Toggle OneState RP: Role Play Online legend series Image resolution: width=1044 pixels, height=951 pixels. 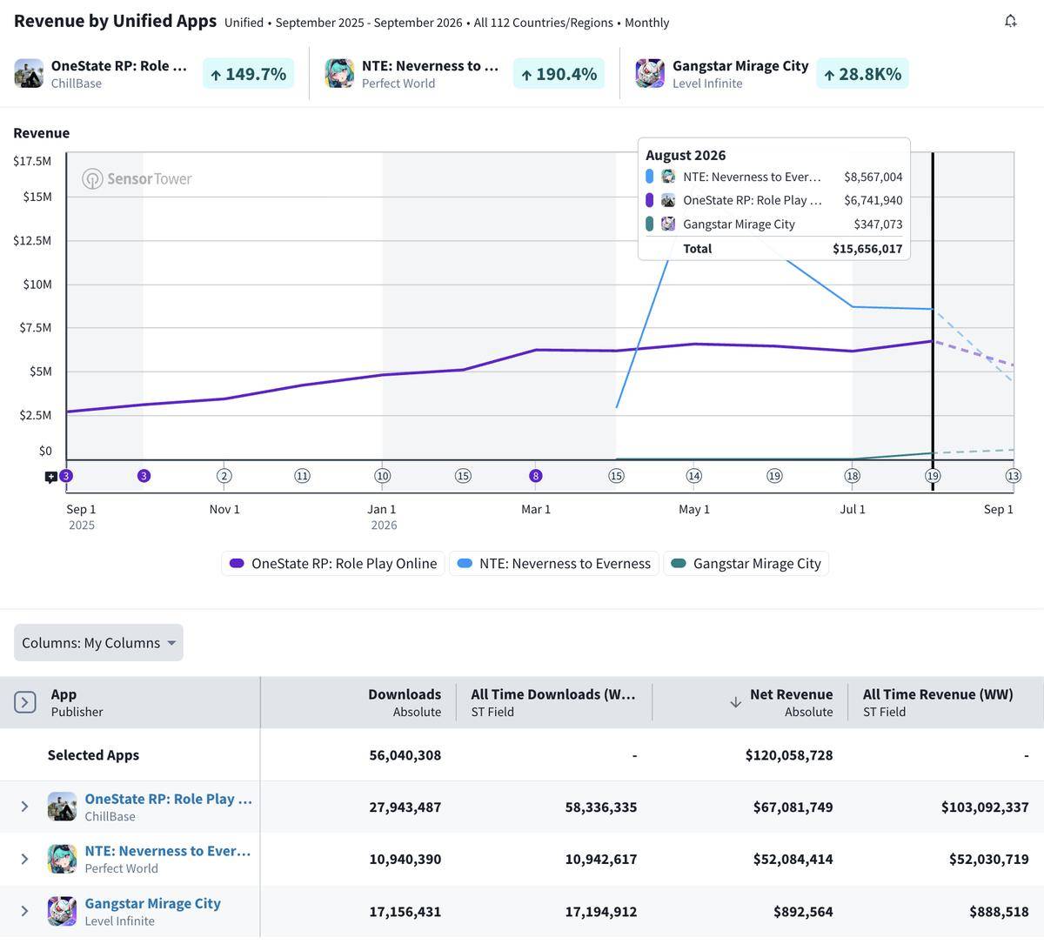point(333,564)
